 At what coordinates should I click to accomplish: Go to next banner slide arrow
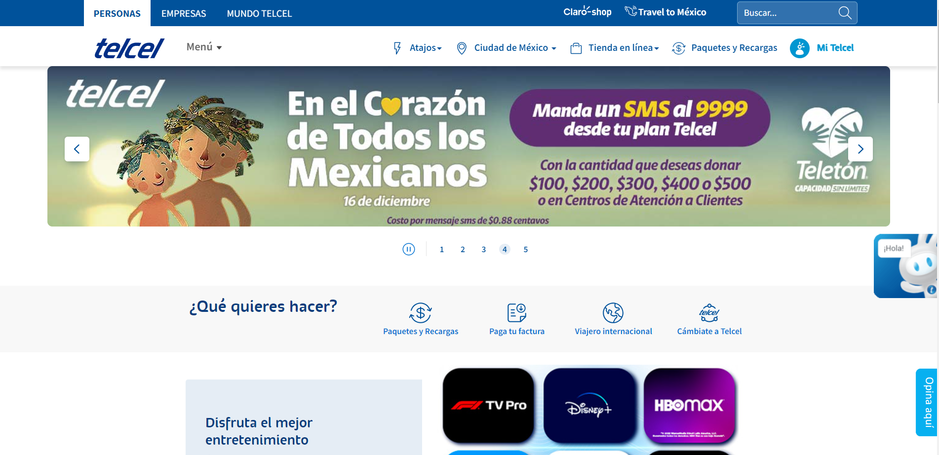tap(861, 149)
